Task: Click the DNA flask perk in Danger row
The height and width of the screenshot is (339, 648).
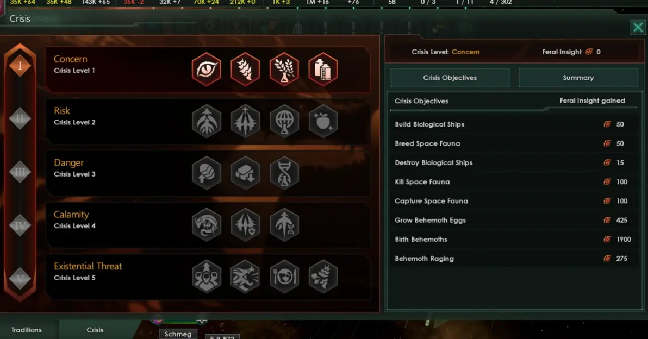Action: click(284, 173)
